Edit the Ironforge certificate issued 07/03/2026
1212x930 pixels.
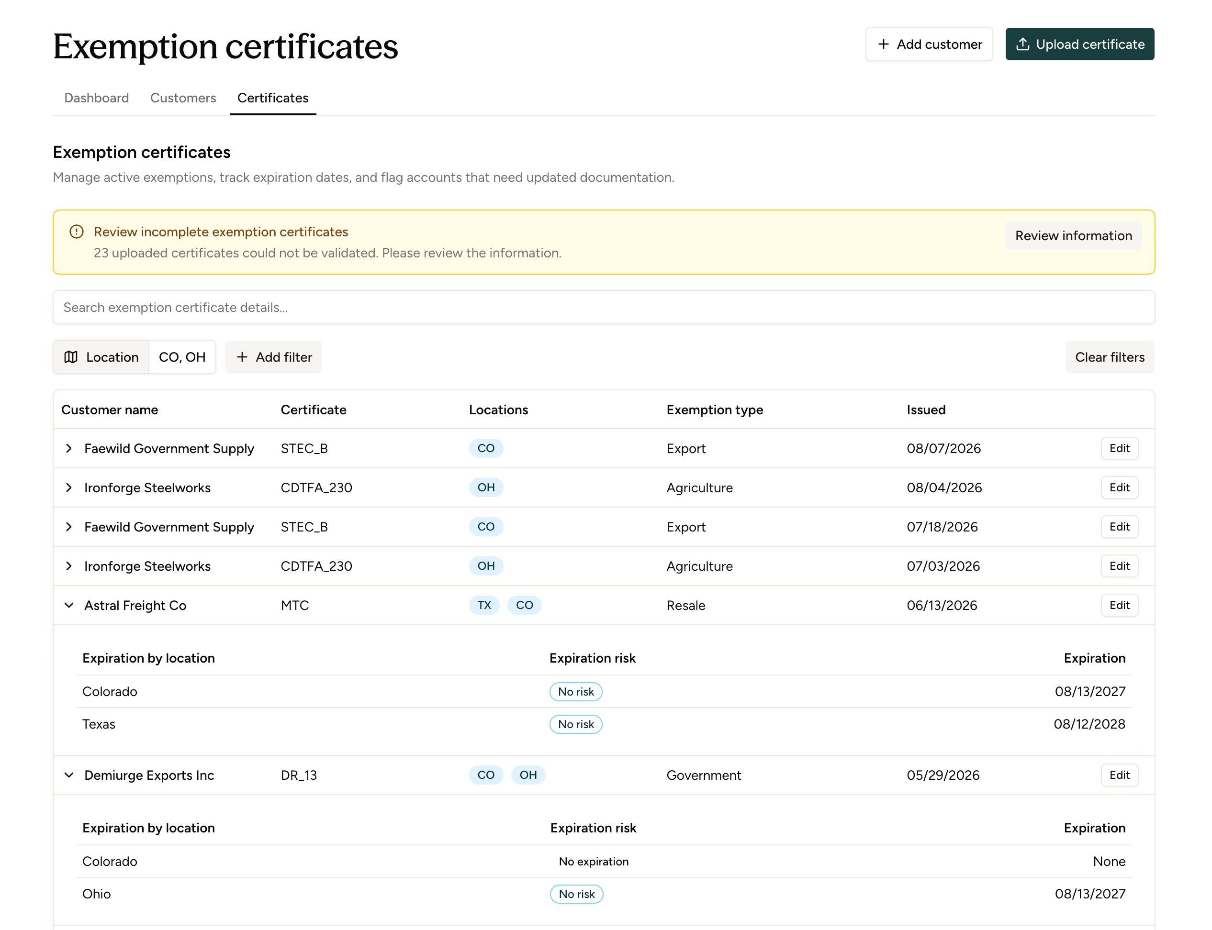click(x=1119, y=566)
